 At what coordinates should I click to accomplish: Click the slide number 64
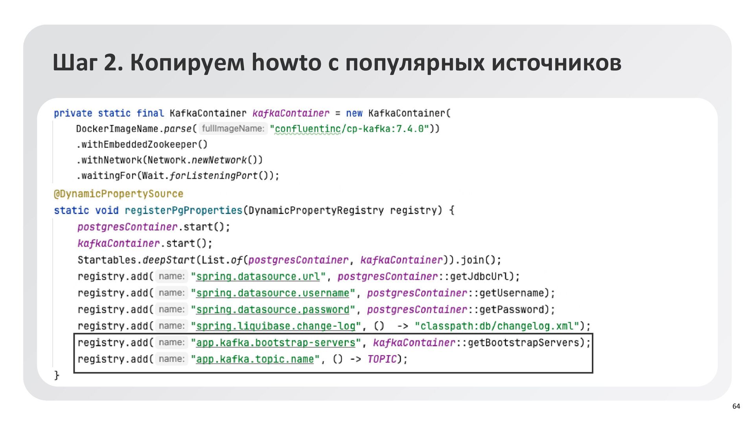click(x=736, y=406)
